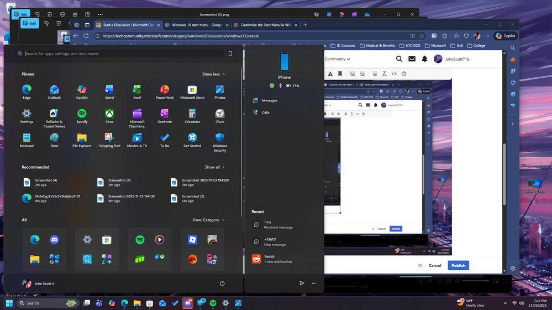Expand recommended items with Show all
The image size is (552, 310).
tap(215, 167)
